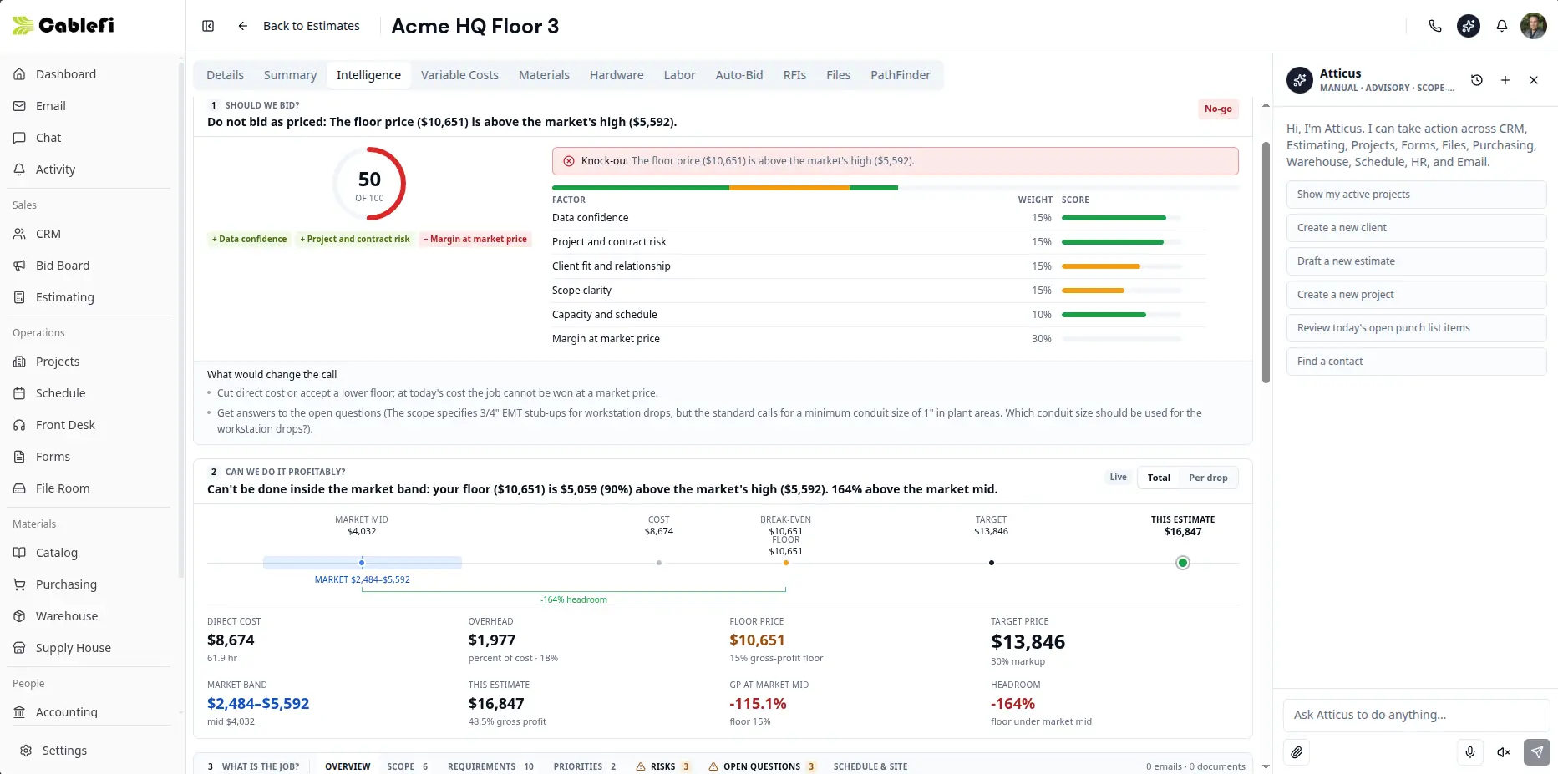Open the Risks 3 sub-tab

click(663, 766)
